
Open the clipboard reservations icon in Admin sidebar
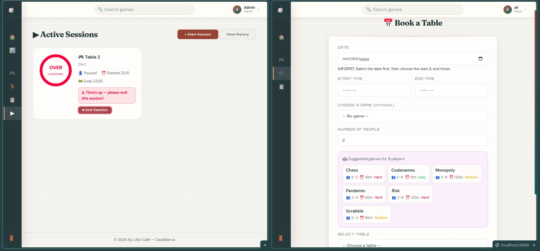click(12, 100)
